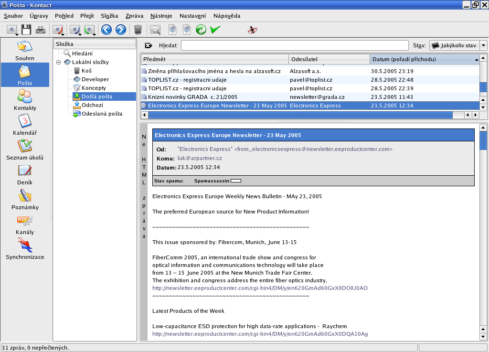489x352 pixels.
Task: Click the new message envelope toolbar icon
Action: [x=12, y=30]
